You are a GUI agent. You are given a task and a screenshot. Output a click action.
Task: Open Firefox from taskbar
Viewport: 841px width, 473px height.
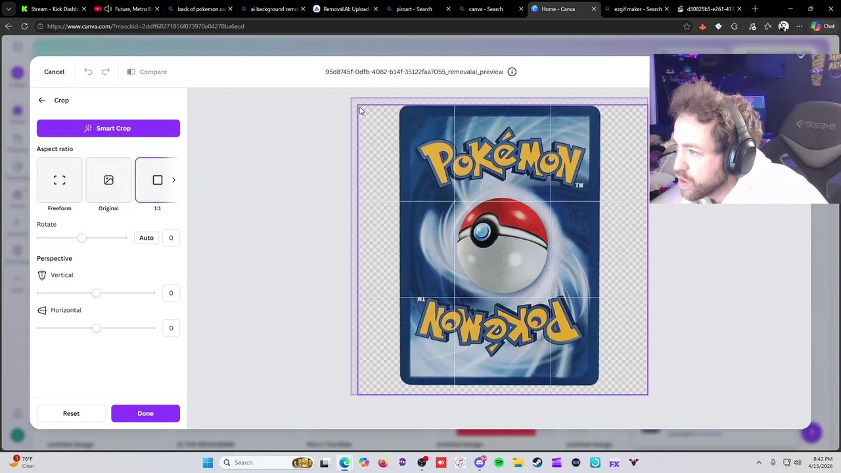(x=383, y=462)
